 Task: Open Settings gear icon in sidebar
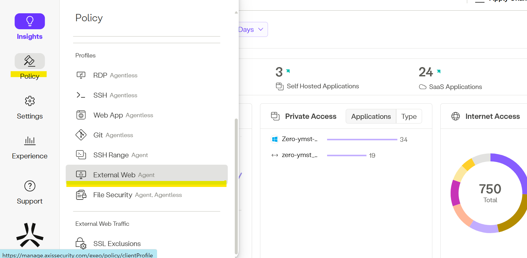click(30, 101)
